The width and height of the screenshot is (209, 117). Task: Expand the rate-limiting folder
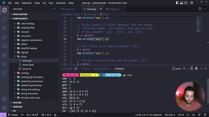coord(27,23)
